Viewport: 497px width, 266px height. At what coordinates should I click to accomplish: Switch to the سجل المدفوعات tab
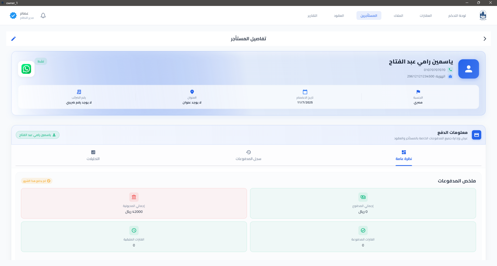point(248,156)
